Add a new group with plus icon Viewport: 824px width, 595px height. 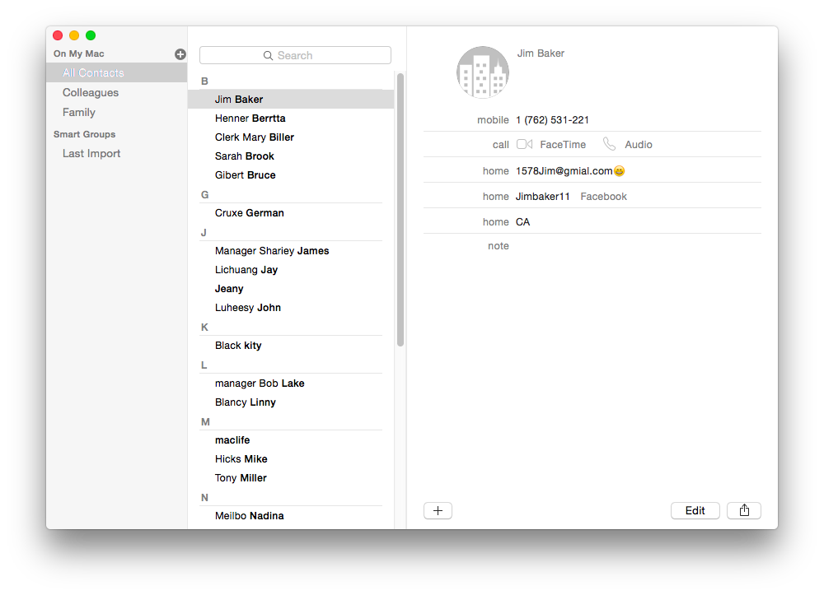click(180, 54)
